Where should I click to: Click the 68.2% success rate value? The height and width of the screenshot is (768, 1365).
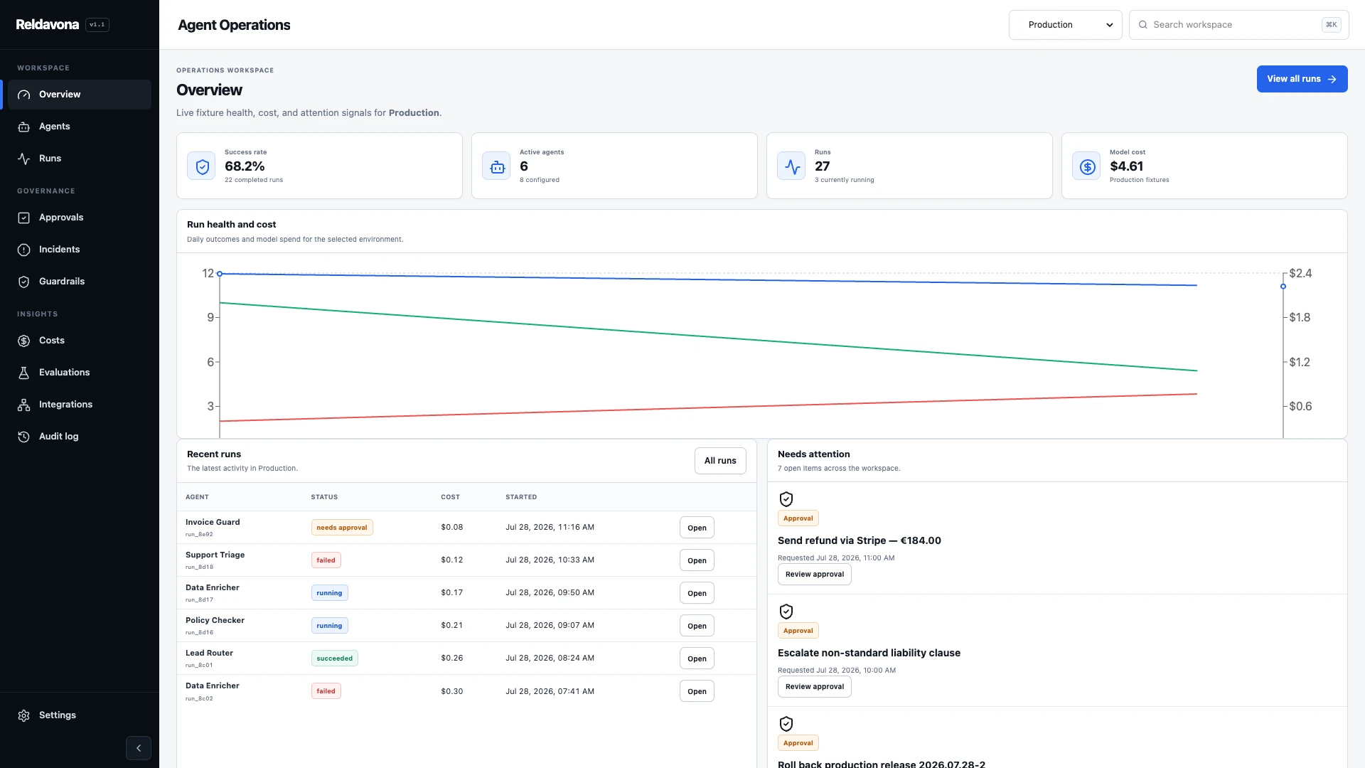click(x=245, y=166)
